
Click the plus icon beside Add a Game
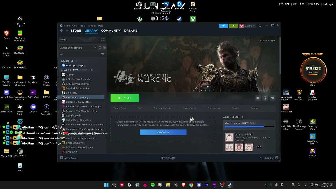coord(61,158)
